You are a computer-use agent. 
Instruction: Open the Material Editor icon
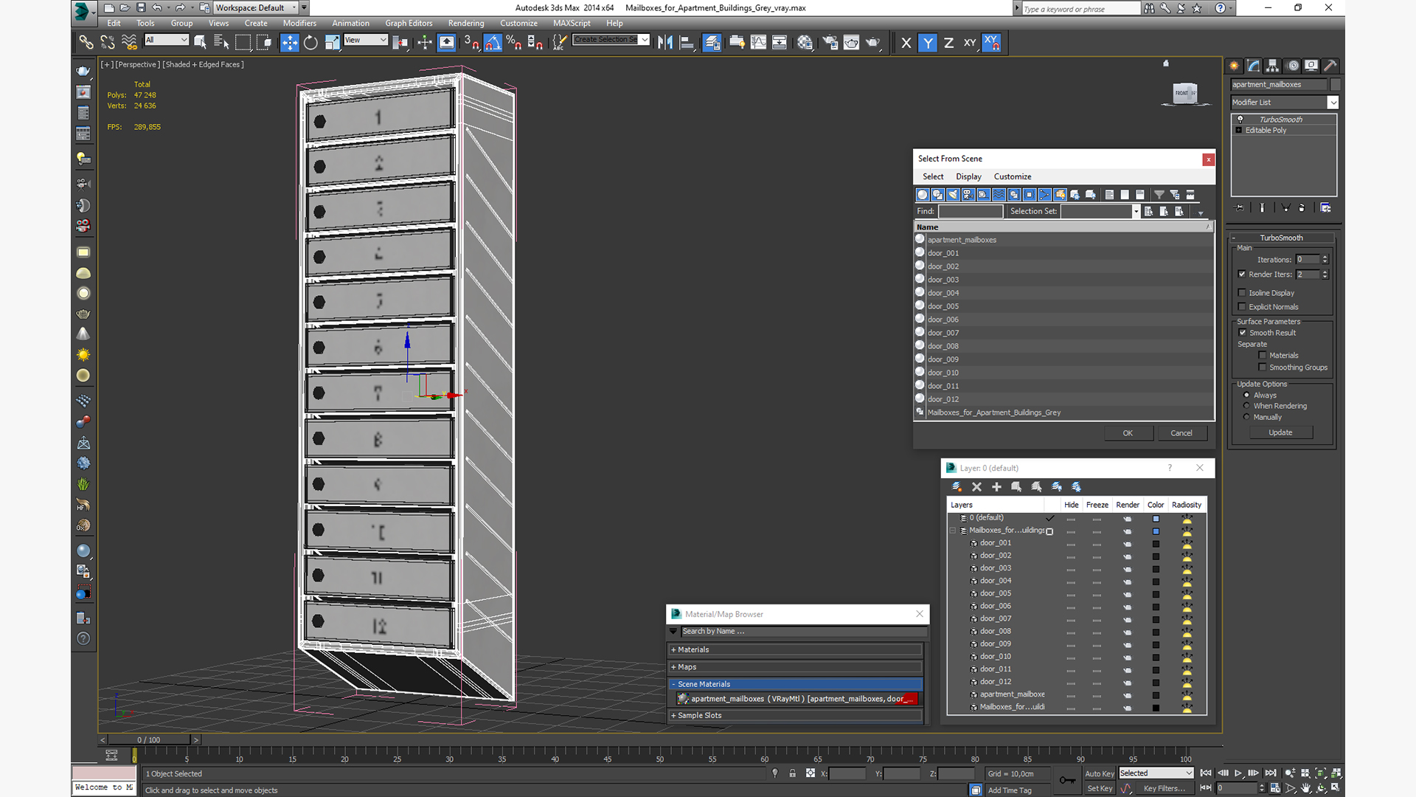pos(805,43)
